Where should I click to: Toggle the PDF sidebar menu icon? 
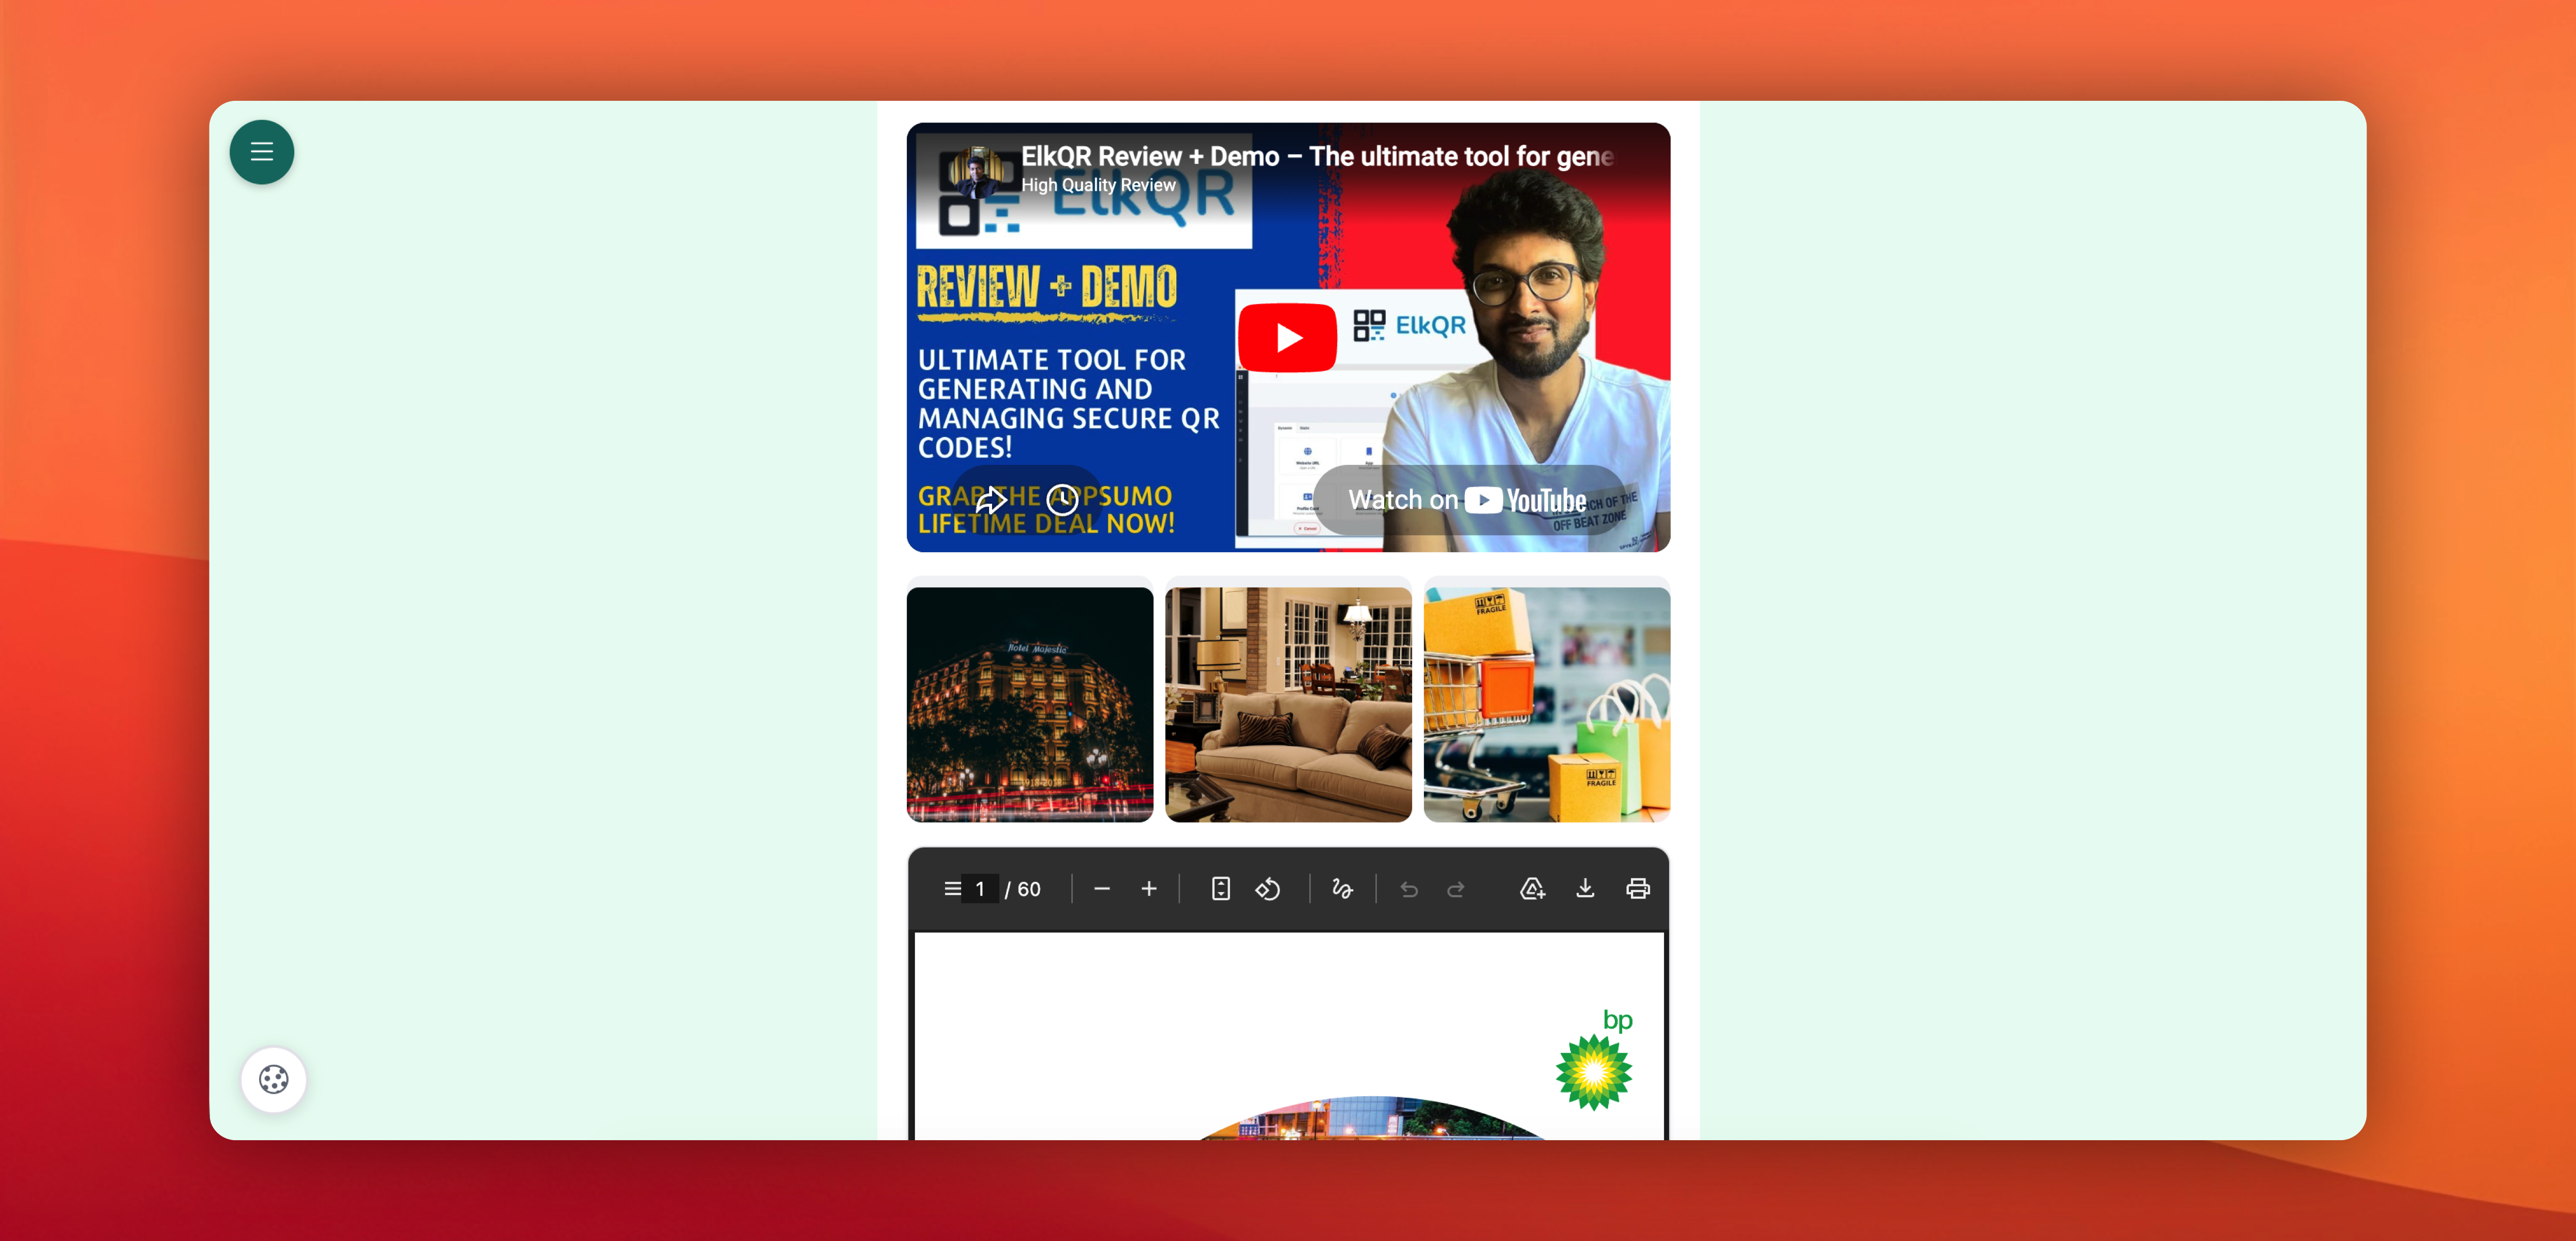(x=952, y=889)
